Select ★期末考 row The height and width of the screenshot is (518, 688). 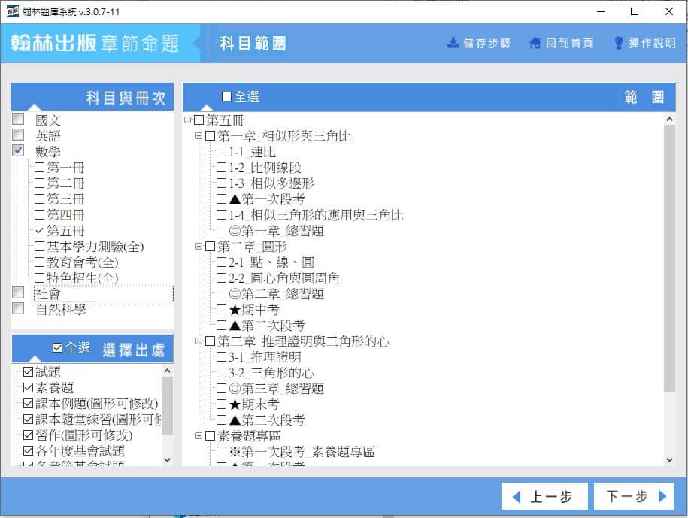tap(253, 404)
